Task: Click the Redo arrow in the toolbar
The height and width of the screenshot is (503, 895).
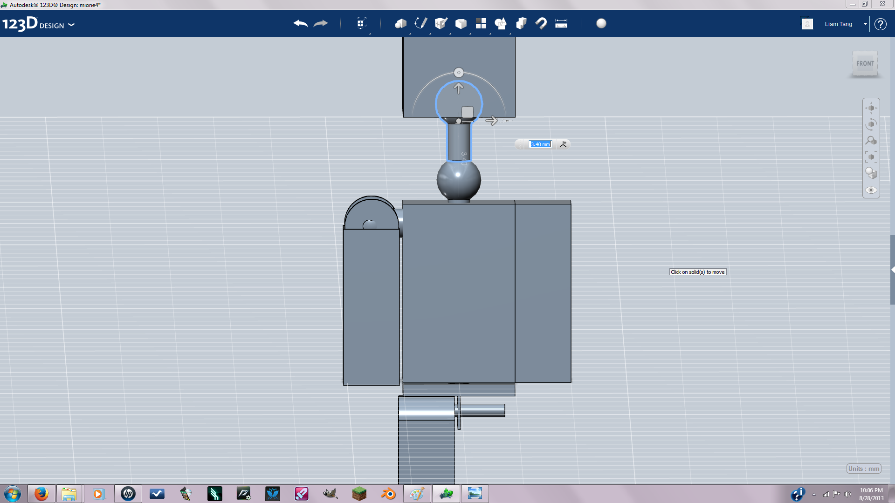Action: click(321, 23)
